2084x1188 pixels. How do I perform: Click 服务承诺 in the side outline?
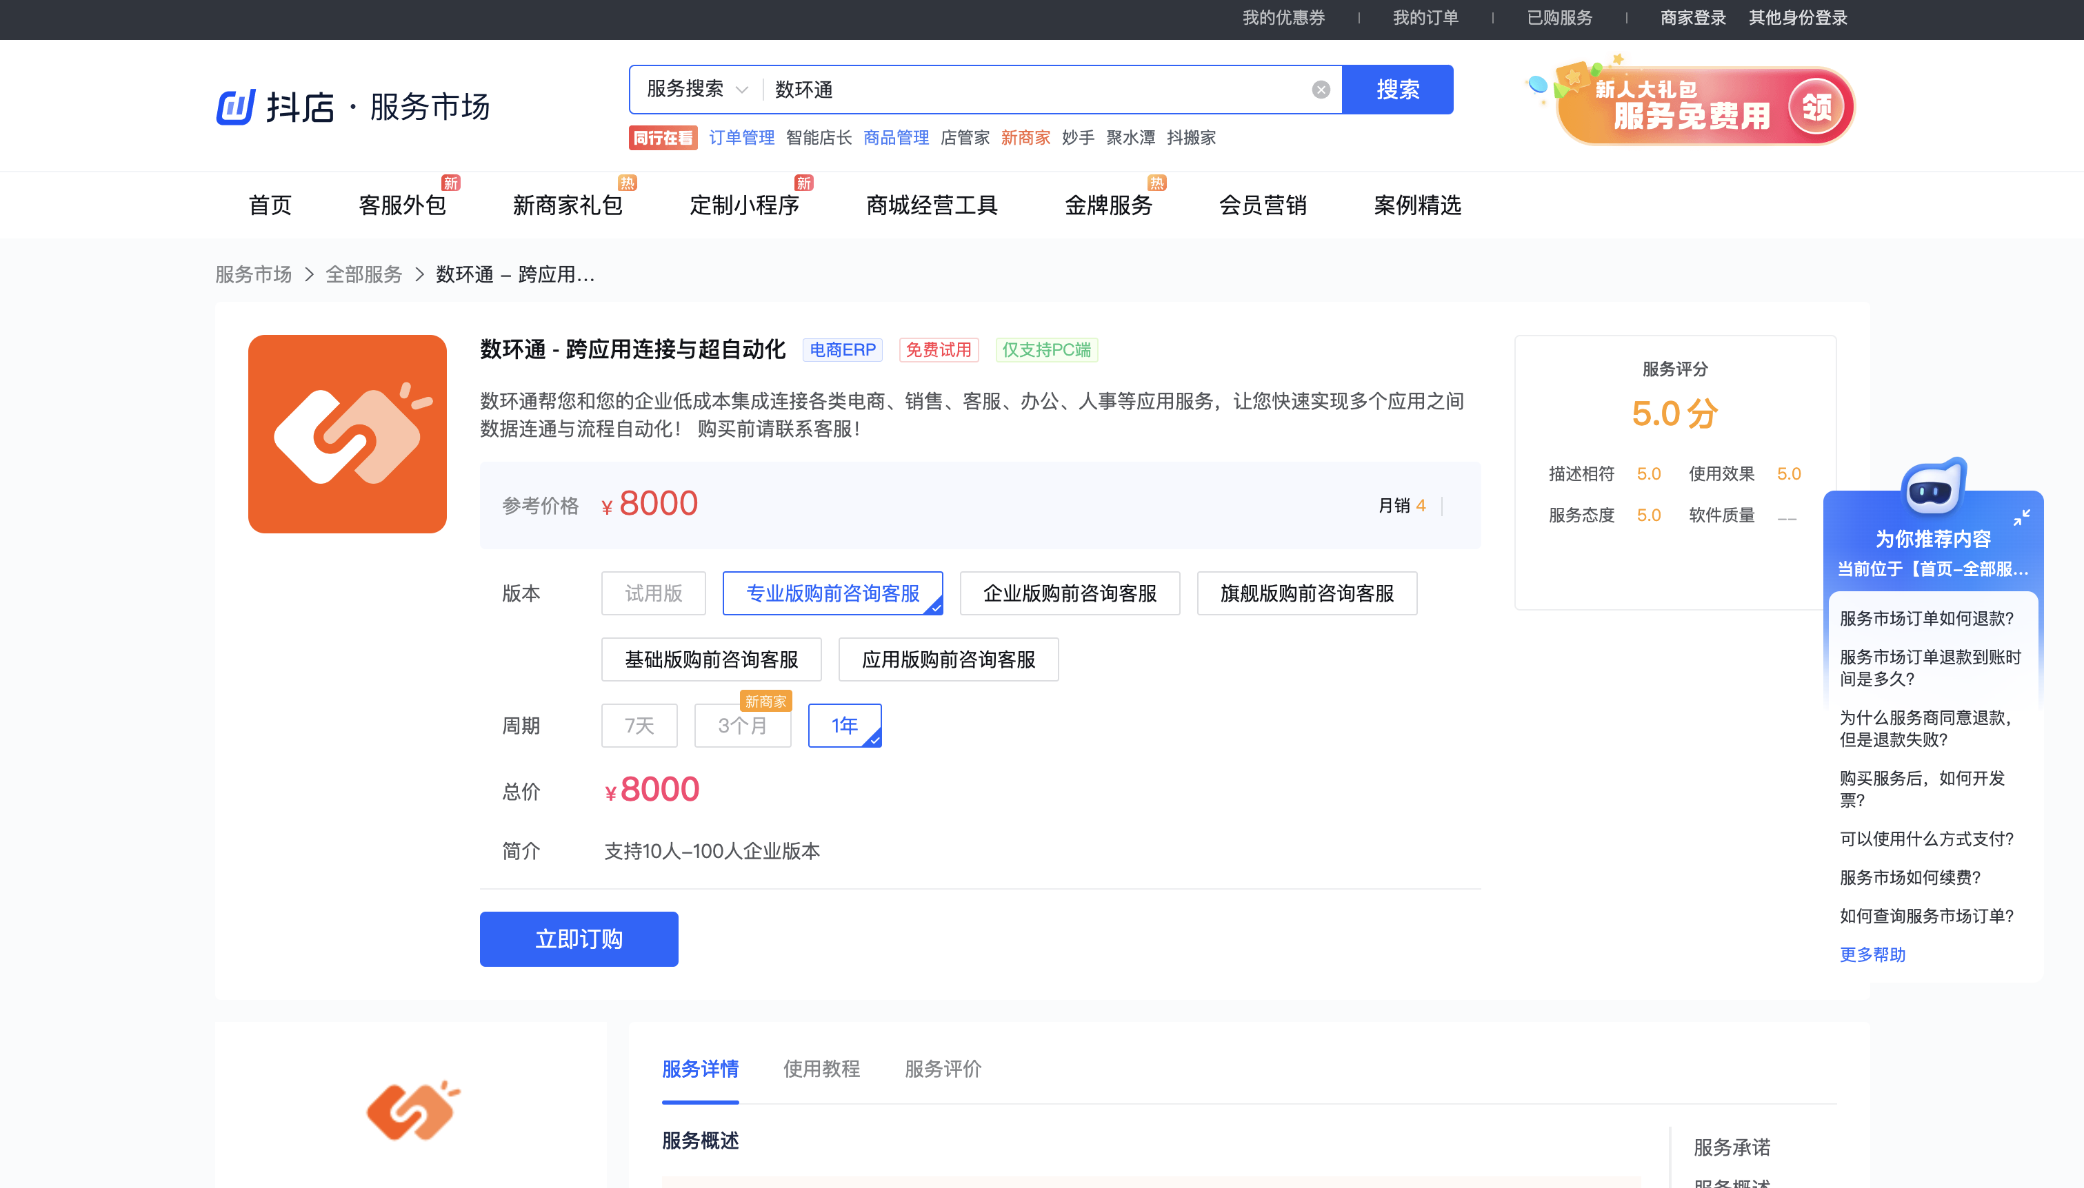[1732, 1147]
